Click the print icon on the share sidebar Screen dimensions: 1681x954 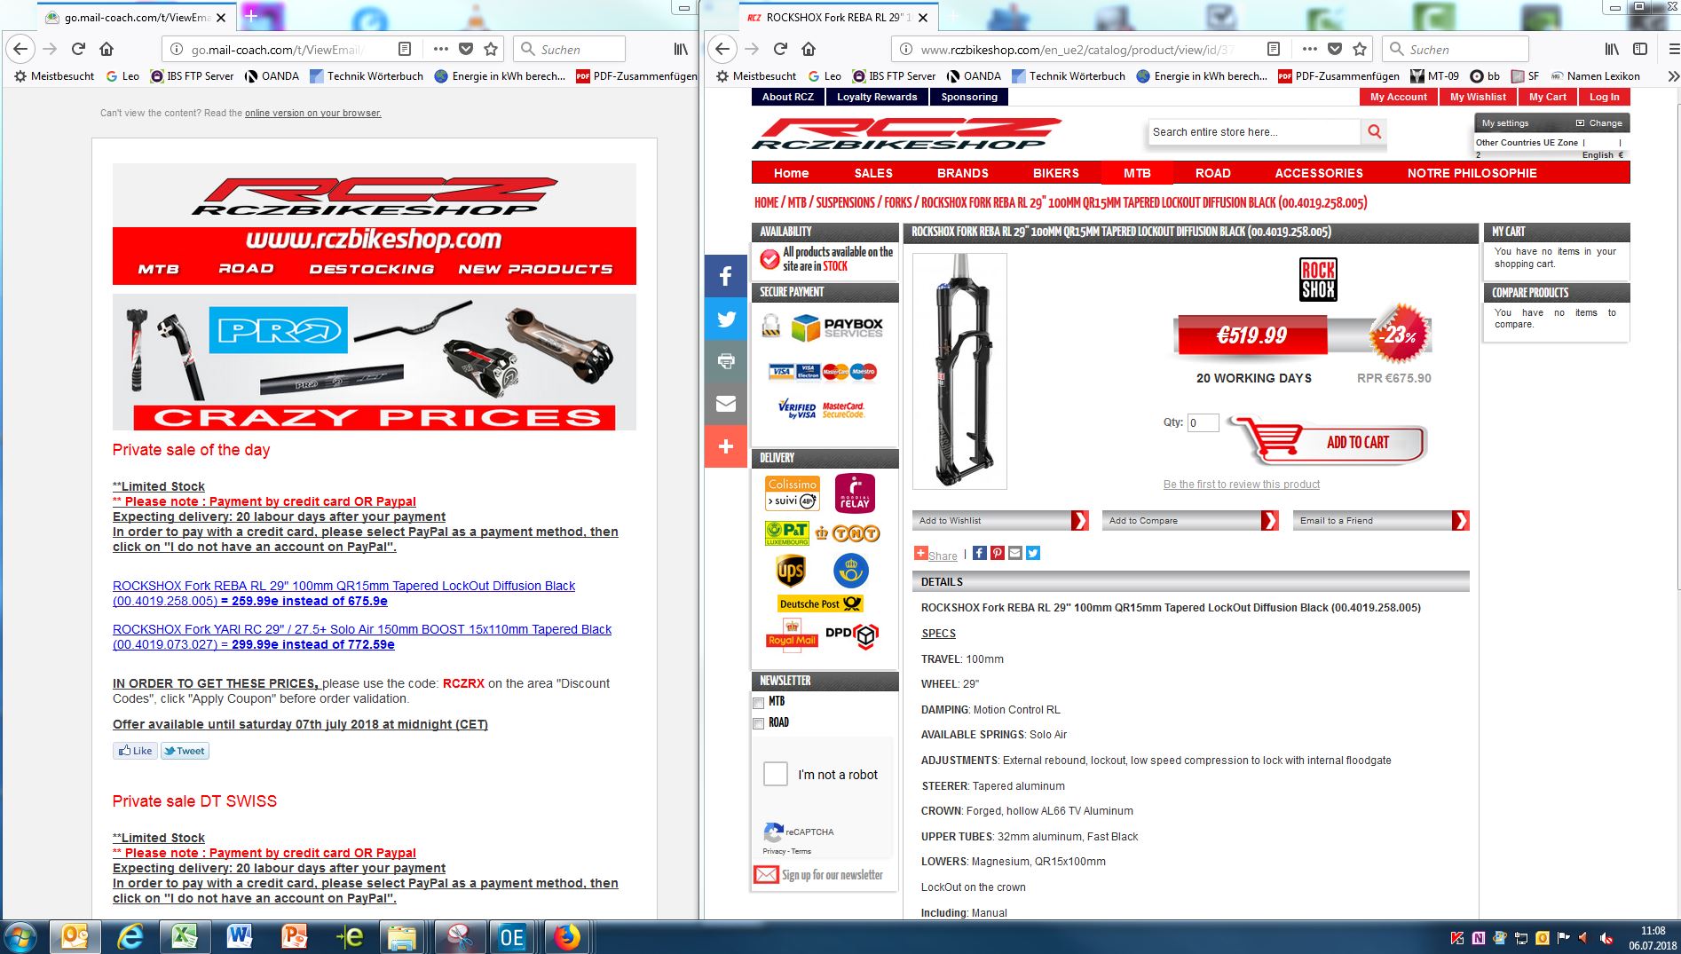(726, 361)
